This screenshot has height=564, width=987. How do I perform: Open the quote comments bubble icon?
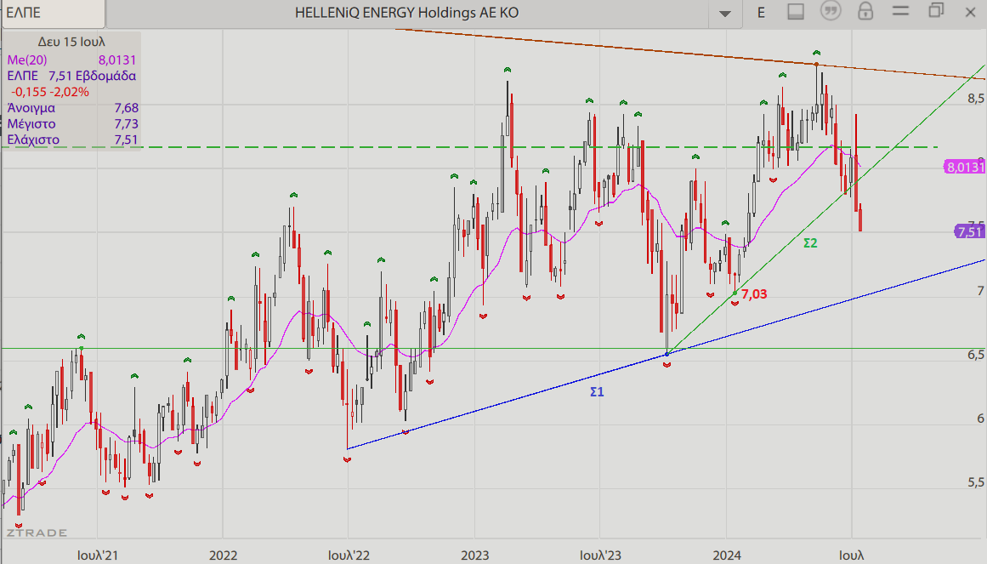(831, 12)
